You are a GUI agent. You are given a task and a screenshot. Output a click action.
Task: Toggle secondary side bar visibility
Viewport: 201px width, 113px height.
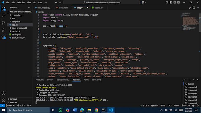pyautogui.click(x=179, y=2)
